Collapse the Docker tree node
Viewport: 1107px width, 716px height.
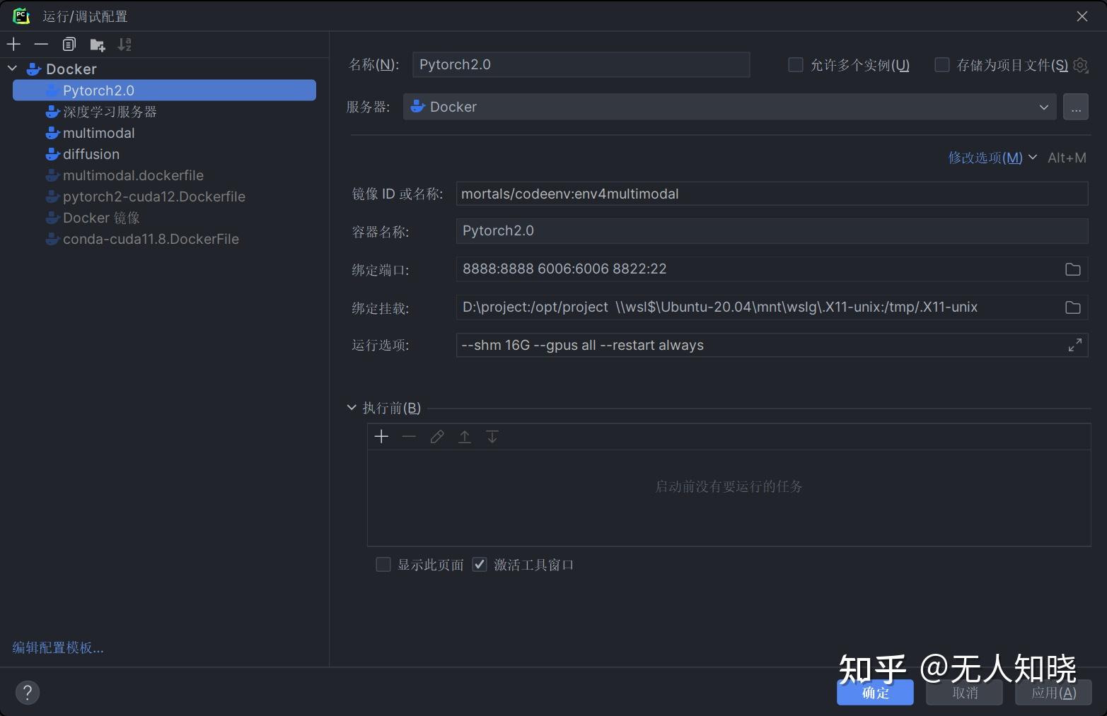(11, 69)
